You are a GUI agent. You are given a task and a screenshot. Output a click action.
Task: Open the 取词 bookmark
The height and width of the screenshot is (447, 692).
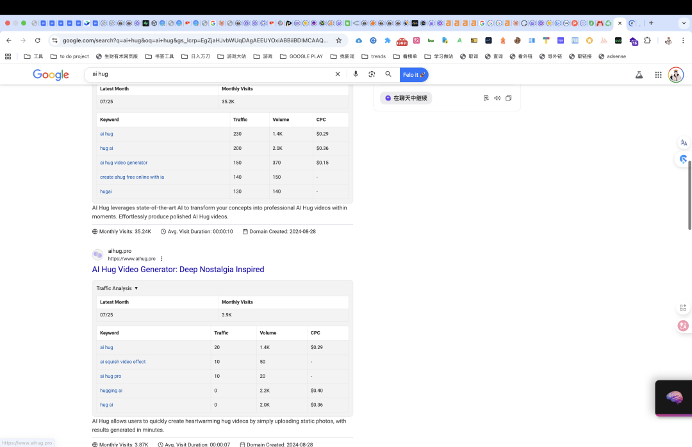click(x=469, y=56)
